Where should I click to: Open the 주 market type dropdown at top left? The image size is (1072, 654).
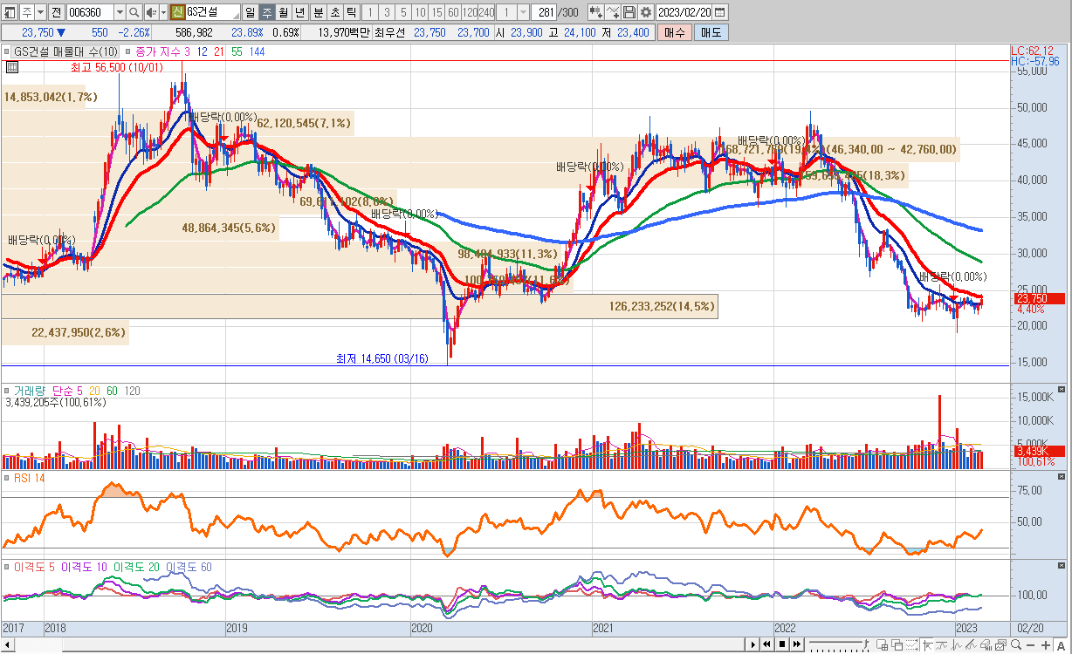click(x=41, y=12)
